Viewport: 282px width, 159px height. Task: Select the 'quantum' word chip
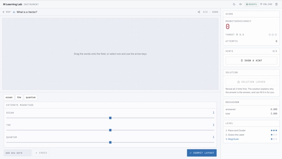pos(30,97)
